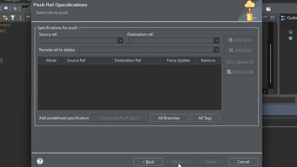Screen dimensions: 297x167
Task: Go back with the < Back button
Action: coord(148,162)
